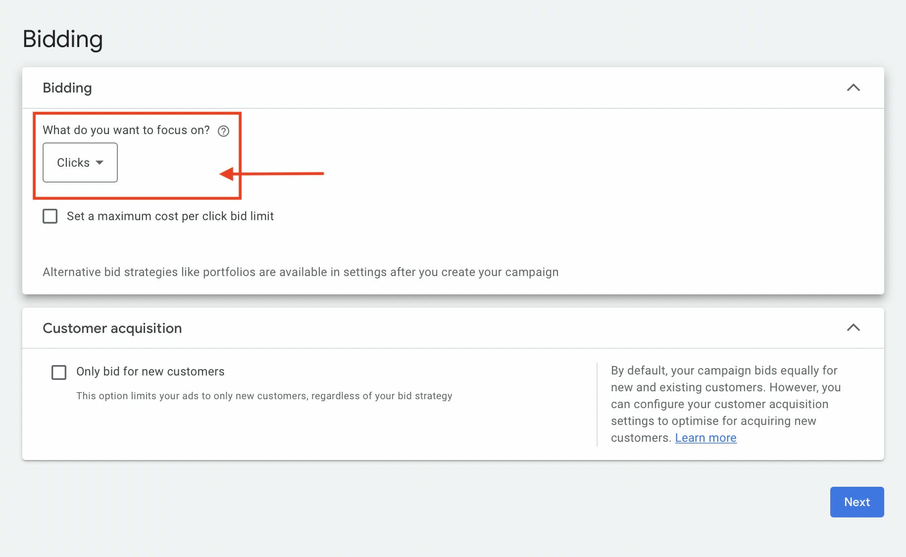The height and width of the screenshot is (557, 906).
Task: Click the dropdown arrow beside Clicks
Action: 101,162
